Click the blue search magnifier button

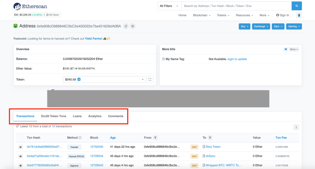297,6
